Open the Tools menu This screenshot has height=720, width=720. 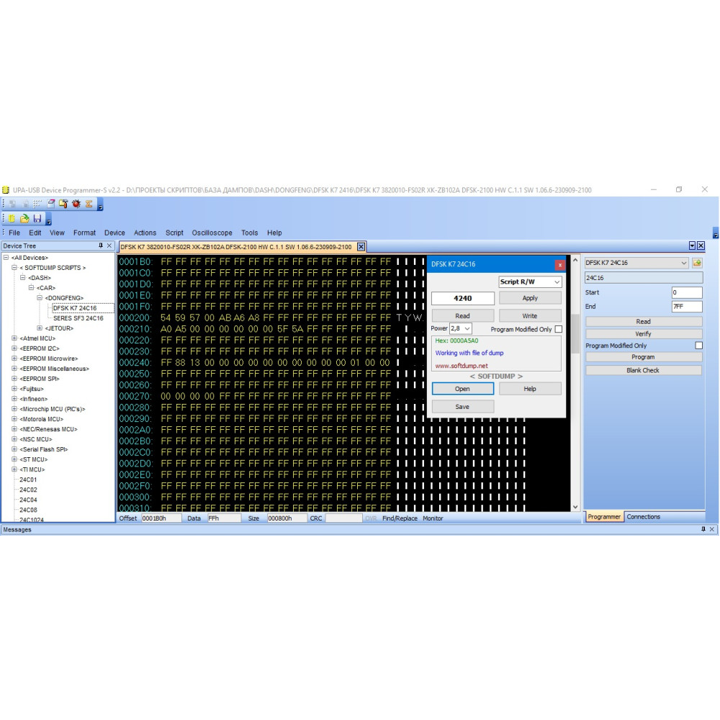pos(249,233)
